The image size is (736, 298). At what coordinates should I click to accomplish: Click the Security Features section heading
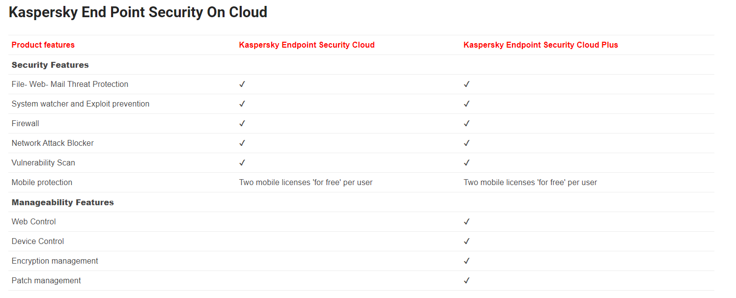tap(50, 65)
